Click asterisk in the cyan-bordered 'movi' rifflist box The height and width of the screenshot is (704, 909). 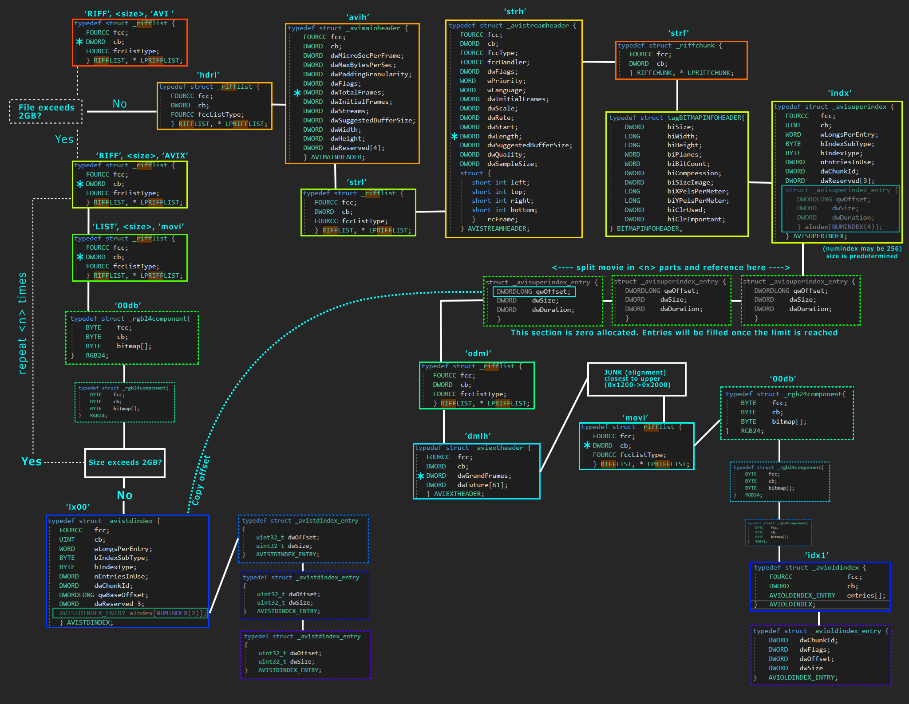click(587, 445)
